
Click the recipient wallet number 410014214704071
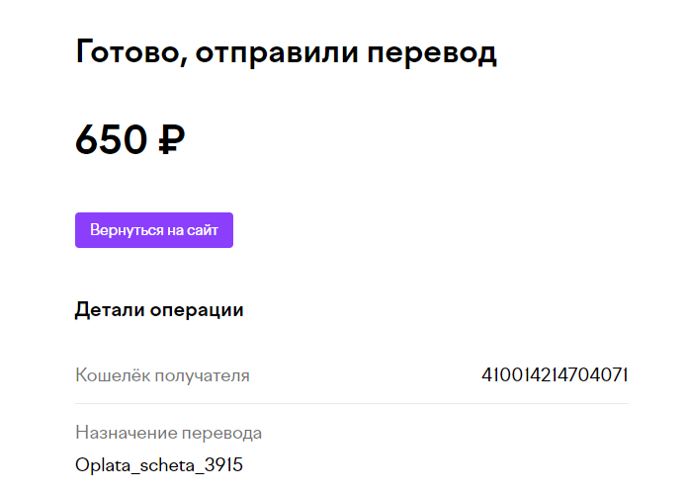pyautogui.click(x=555, y=375)
